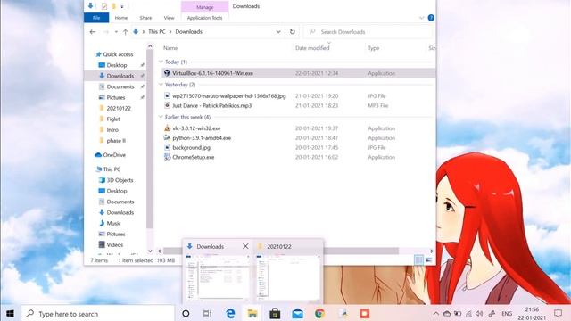571x321 pixels.
Task: Close the Downloads taskbar preview
Action: (245, 246)
